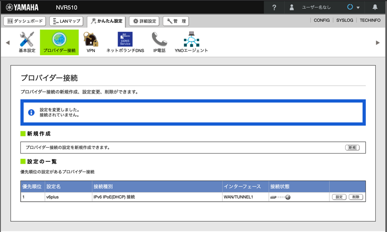
Task: Open the YNOエージェント network icon
Action: coord(191,42)
